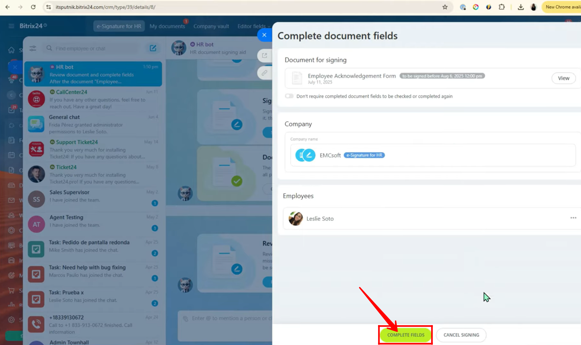Click the home icon in left sidebar
This screenshot has width=581, height=345.
(11, 50)
